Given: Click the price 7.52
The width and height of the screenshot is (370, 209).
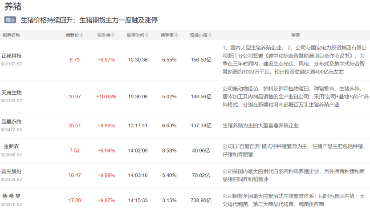Looking at the screenshot, I should point(74,151).
